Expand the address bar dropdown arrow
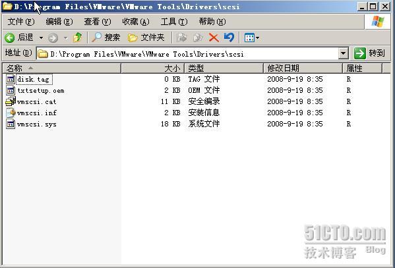Viewport: 395px width, 268px height. (343, 53)
